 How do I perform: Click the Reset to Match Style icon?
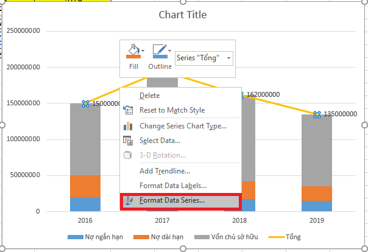(128, 111)
